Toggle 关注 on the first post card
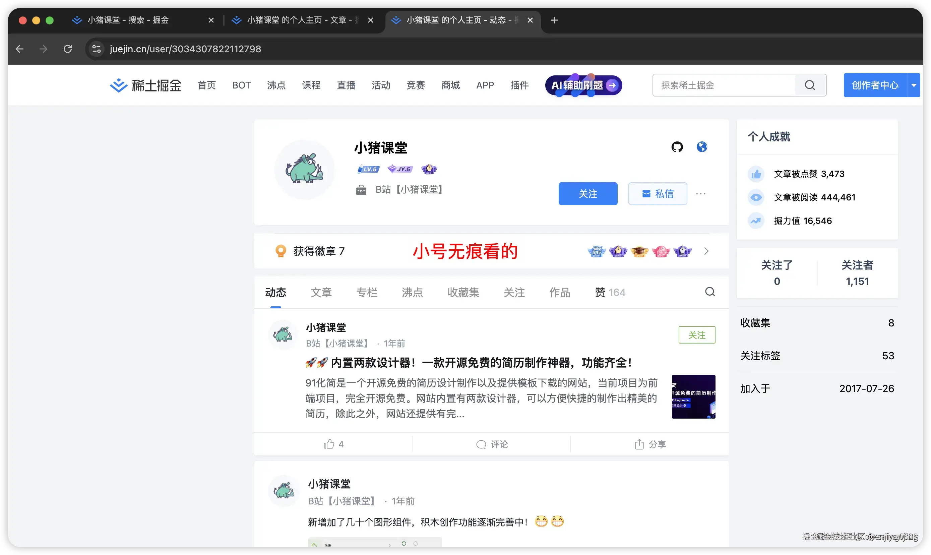The height and width of the screenshot is (555, 931). (696, 335)
